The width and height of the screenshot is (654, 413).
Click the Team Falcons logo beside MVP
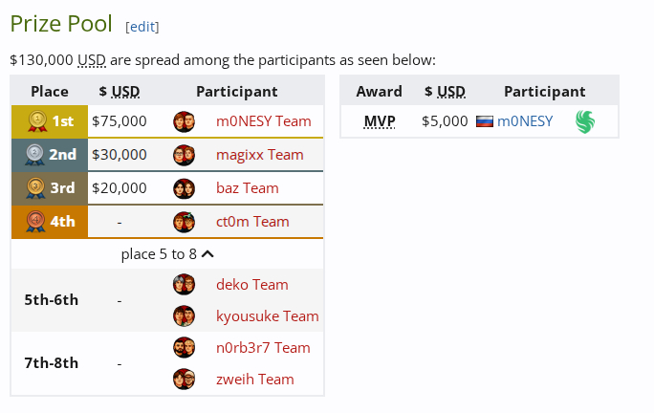(585, 121)
